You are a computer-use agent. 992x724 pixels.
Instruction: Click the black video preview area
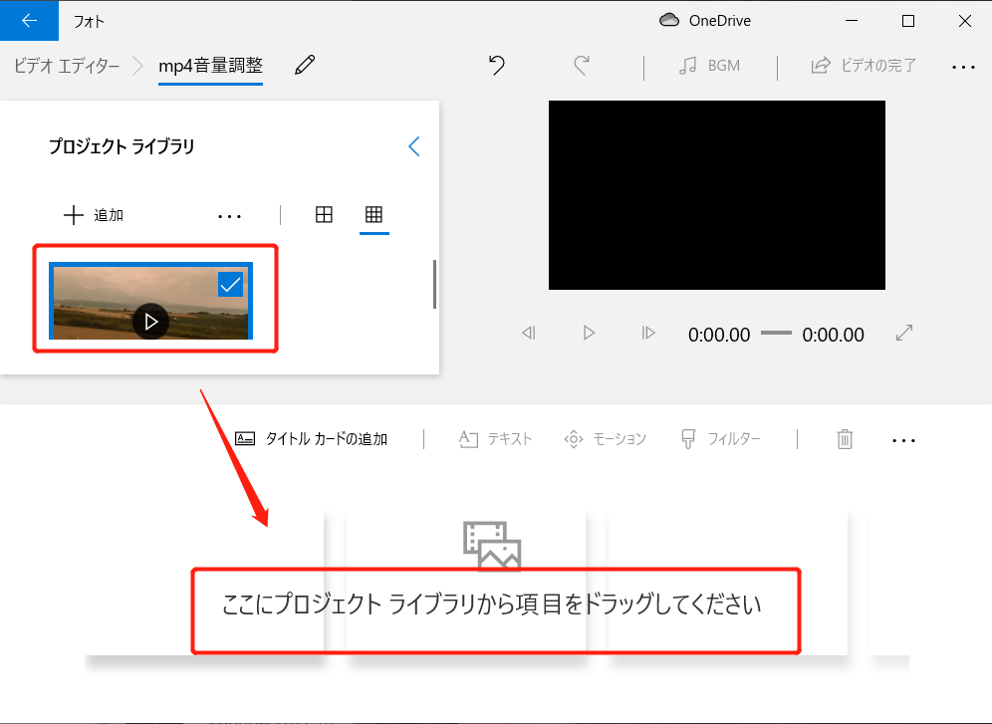tap(717, 195)
